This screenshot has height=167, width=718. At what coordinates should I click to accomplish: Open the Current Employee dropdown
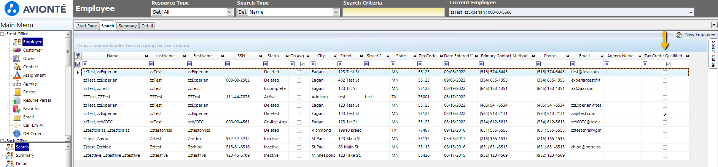click(x=691, y=13)
